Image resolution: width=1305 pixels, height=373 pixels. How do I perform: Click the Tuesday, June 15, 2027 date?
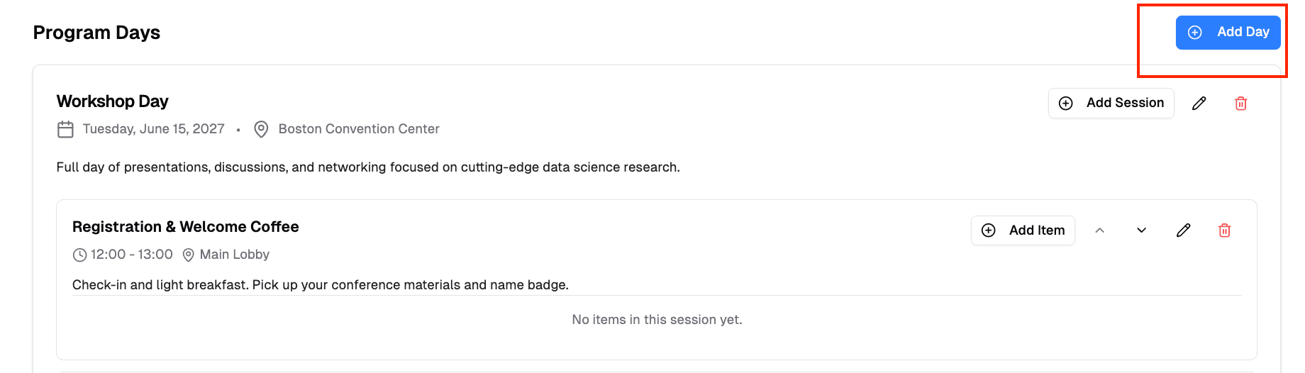click(153, 129)
